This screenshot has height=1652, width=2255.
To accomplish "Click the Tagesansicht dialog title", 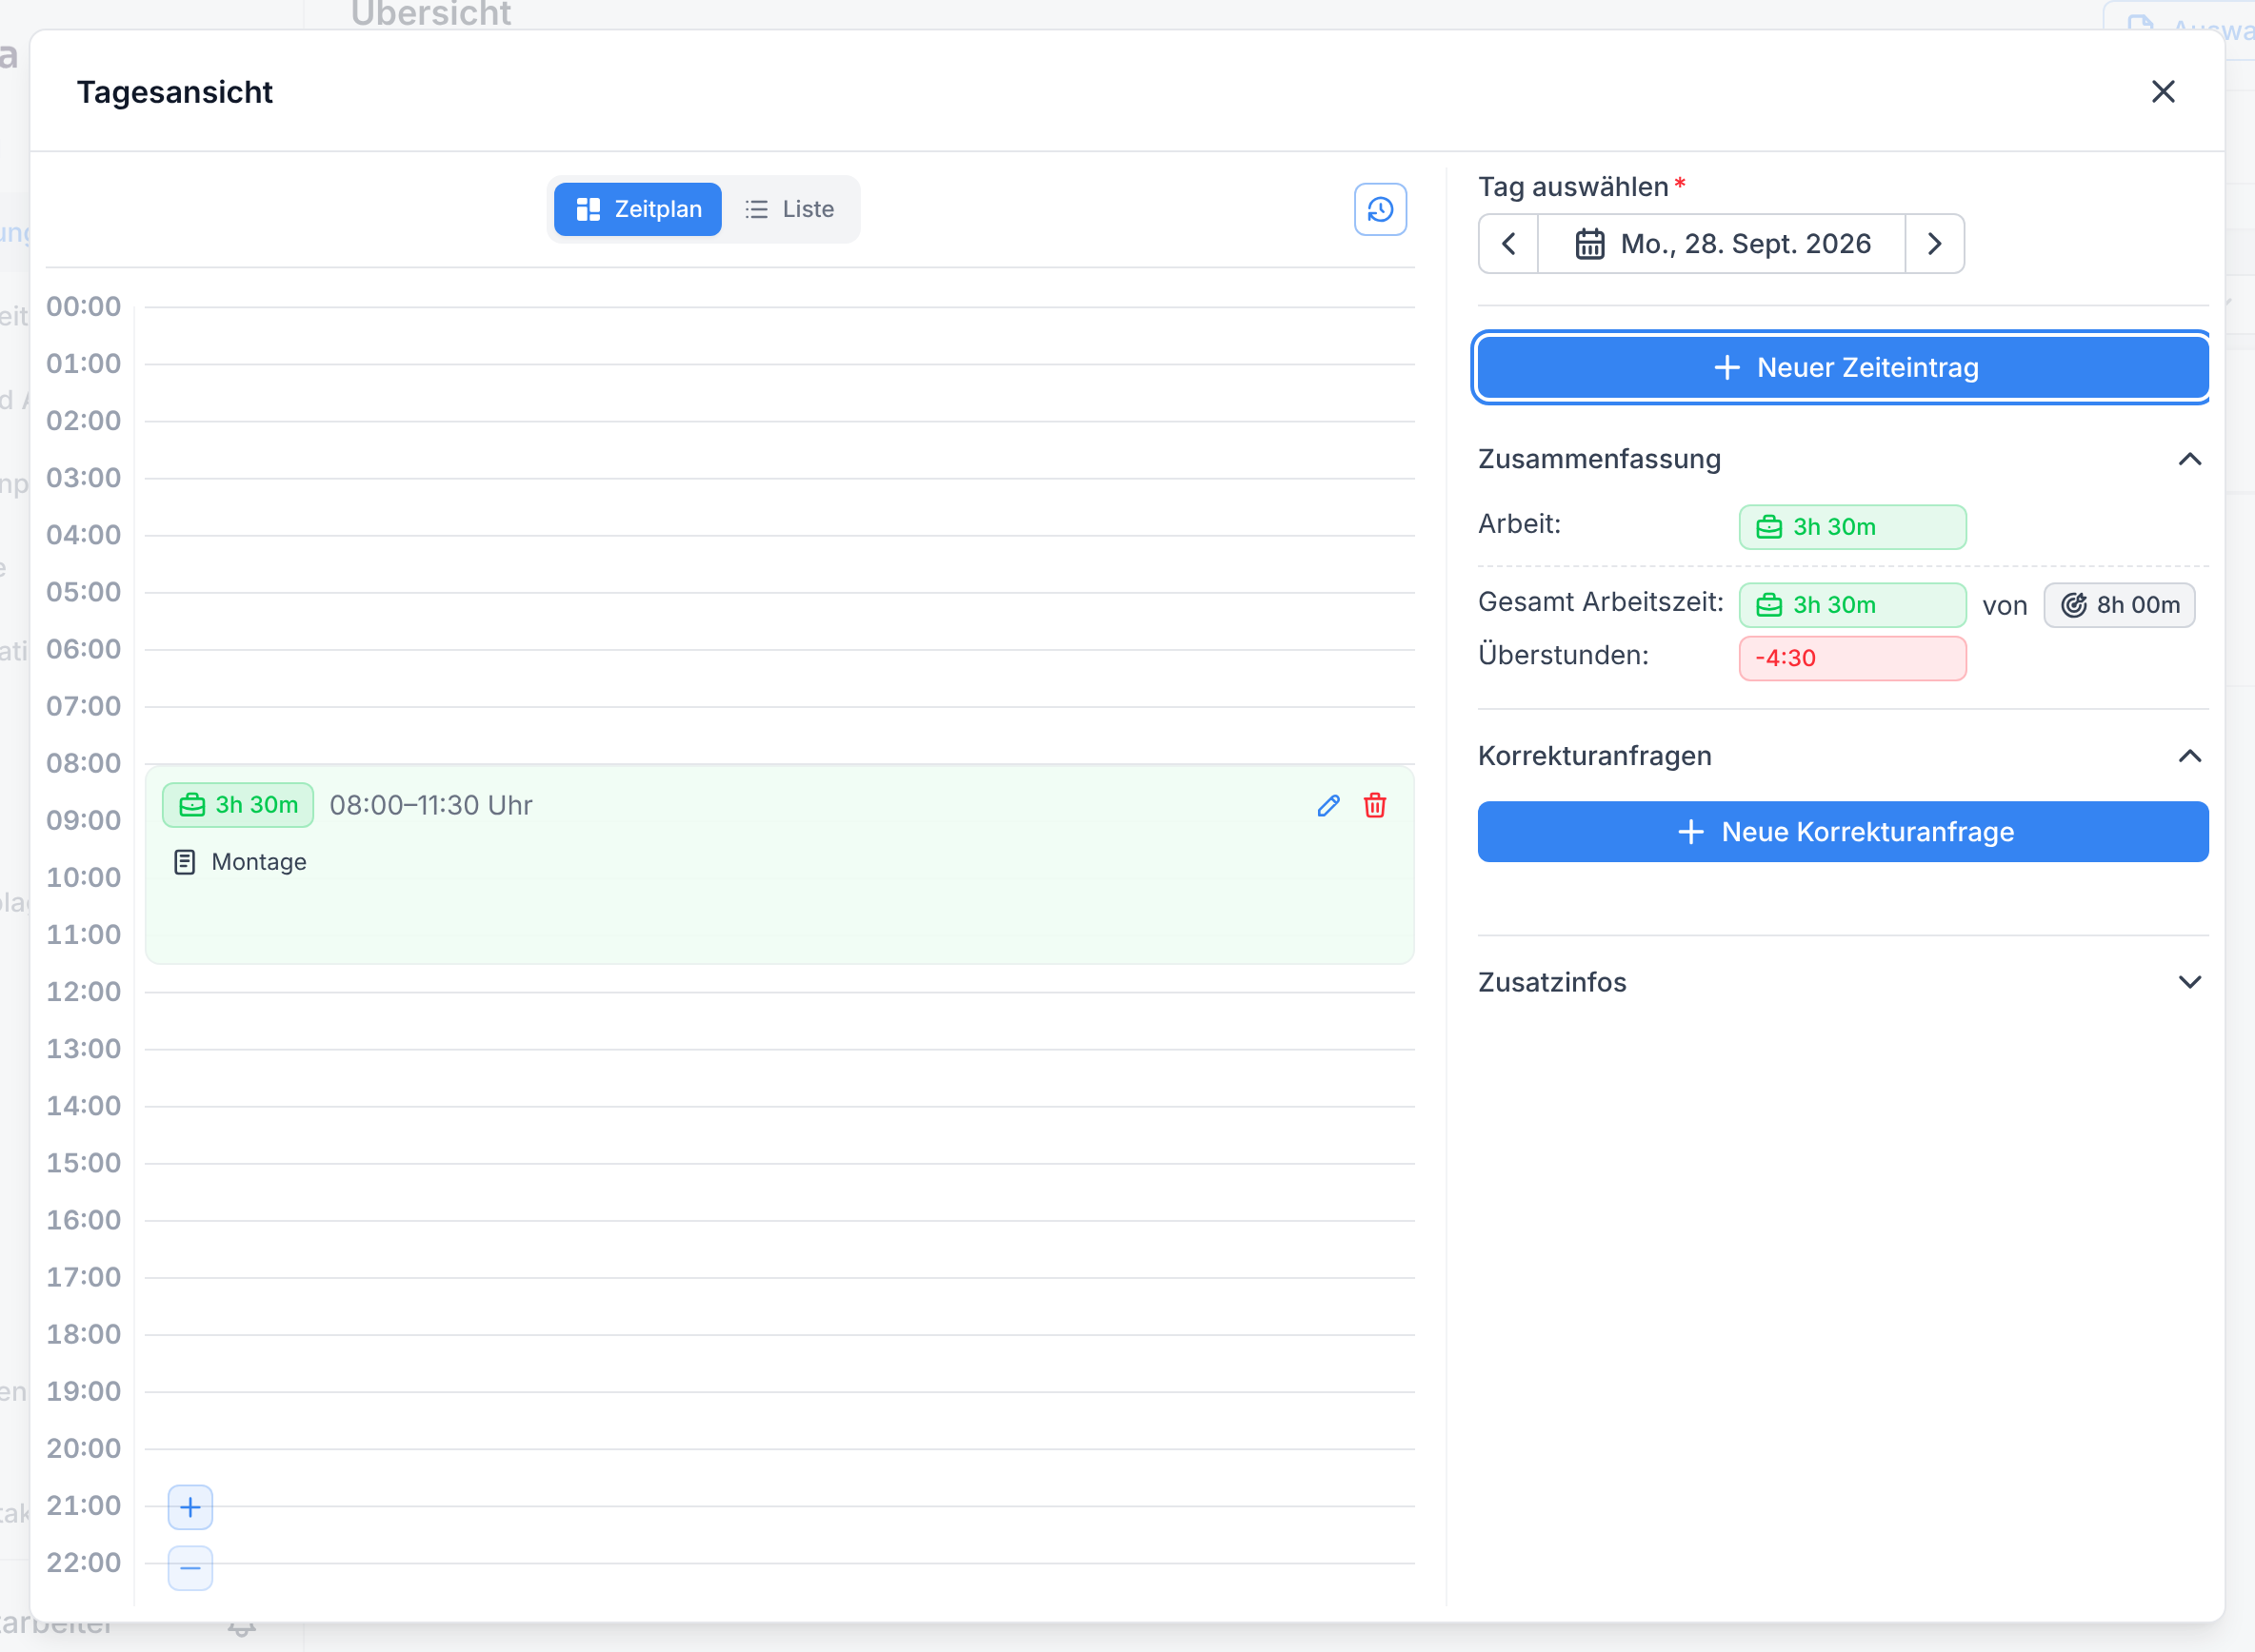I will click(174, 92).
